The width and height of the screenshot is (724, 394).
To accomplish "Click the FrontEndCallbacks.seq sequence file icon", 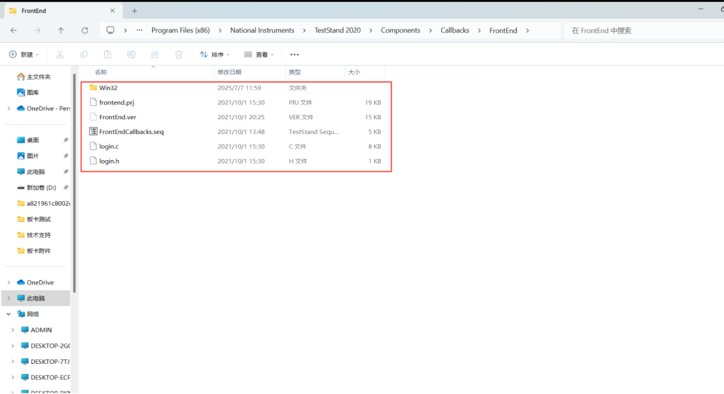I will click(x=93, y=131).
